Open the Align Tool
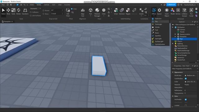This screenshot has width=199, height=112. pos(83,12)
